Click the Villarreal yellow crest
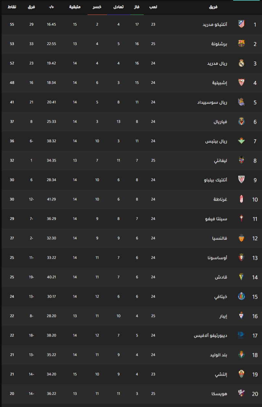 [x=241, y=121]
